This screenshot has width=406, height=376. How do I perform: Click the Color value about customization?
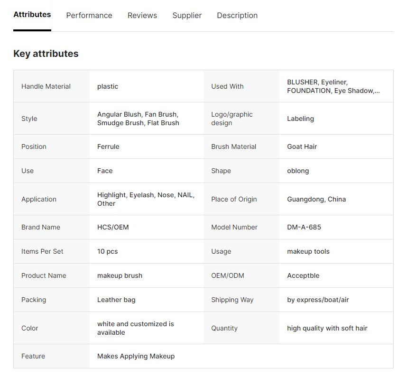pyautogui.click(x=135, y=328)
